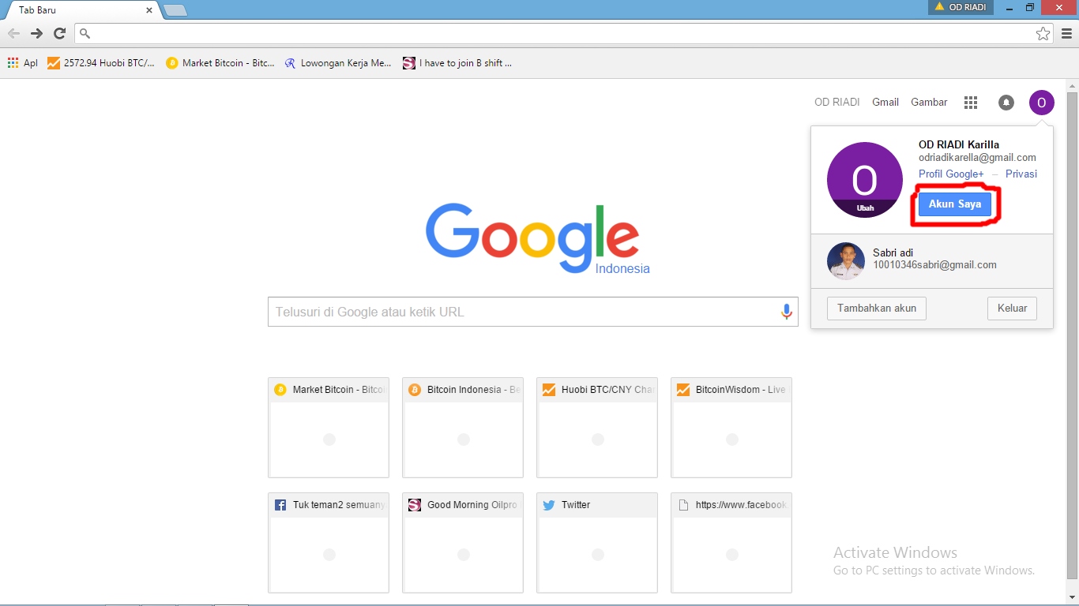
Task: Open the Google apps grid icon
Action: tap(971, 103)
